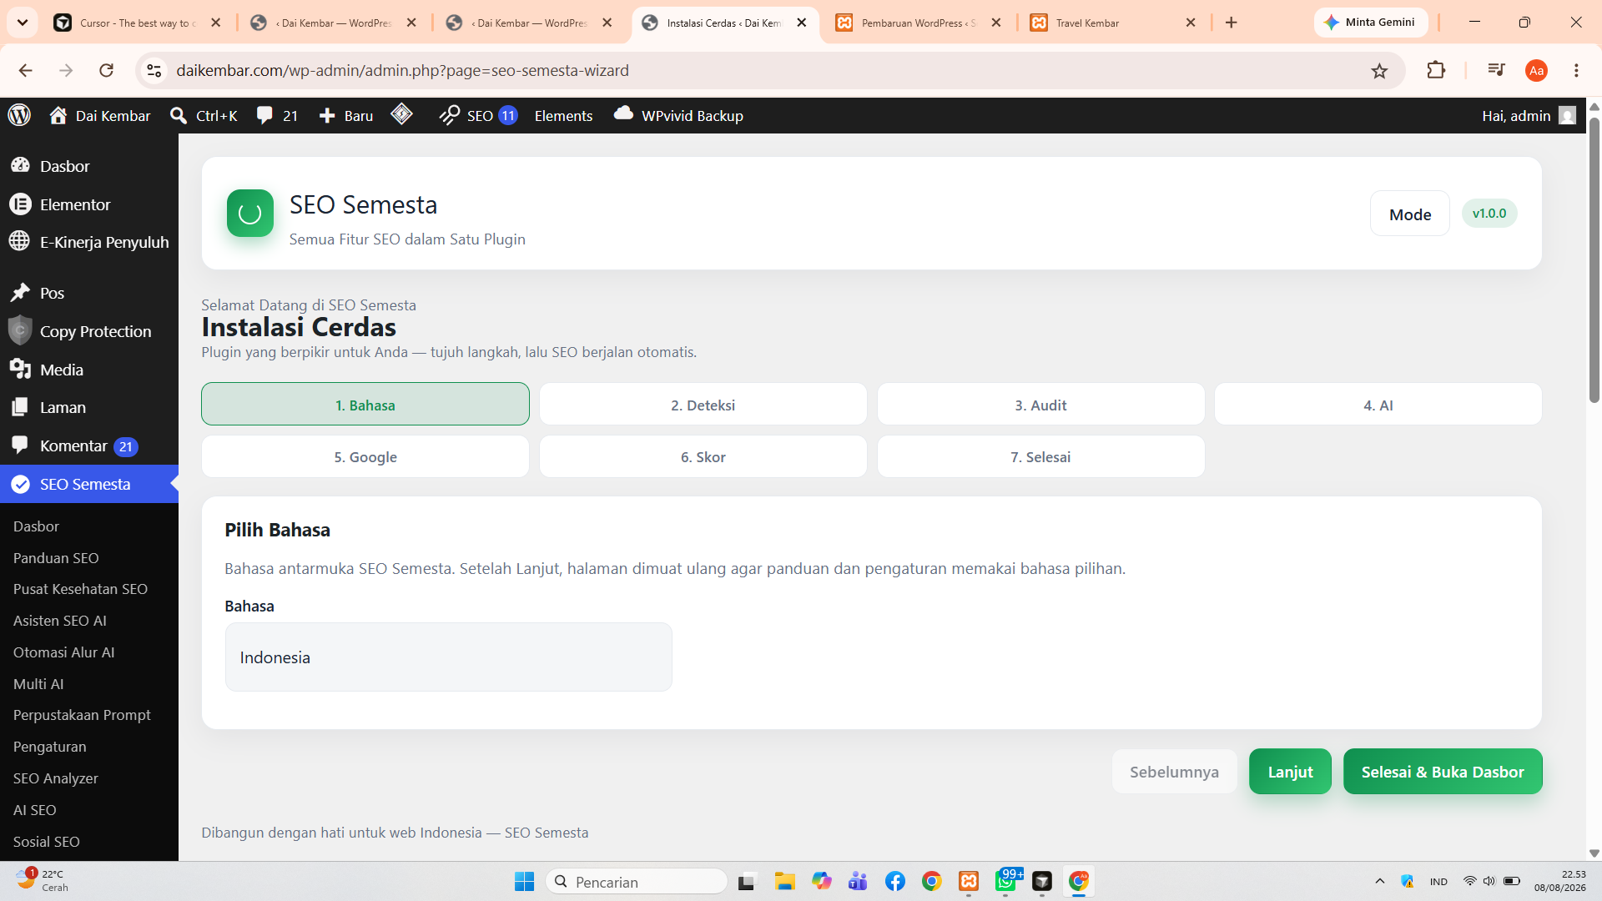Switch to the Pembaruan WordPress browser tab
This screenshot has width=1602, height=901.
(x=919, y=23)
